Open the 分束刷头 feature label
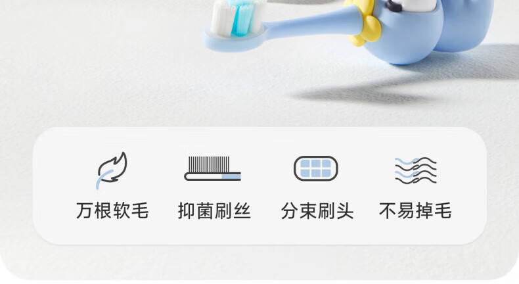This screenshot has width=519, height=284. point(317,211)
